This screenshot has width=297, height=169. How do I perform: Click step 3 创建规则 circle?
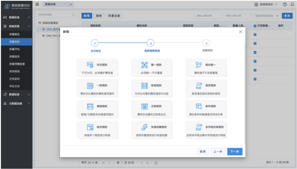point(207,43)
